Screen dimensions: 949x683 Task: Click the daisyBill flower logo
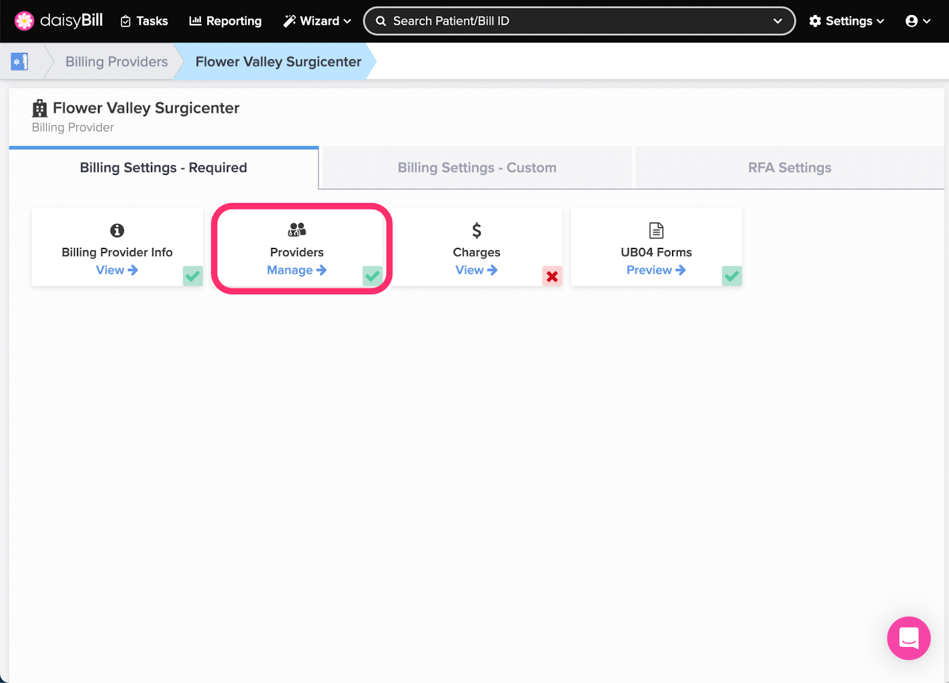point(24,21)
